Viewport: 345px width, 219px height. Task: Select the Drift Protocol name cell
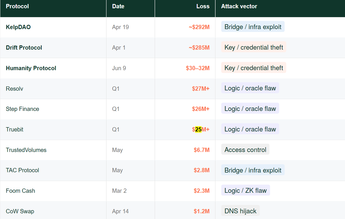24,48
